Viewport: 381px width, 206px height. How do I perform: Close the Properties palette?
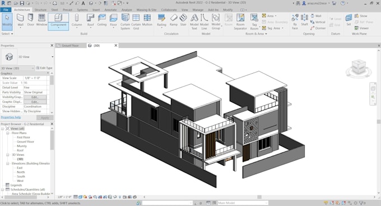[52, 46]
